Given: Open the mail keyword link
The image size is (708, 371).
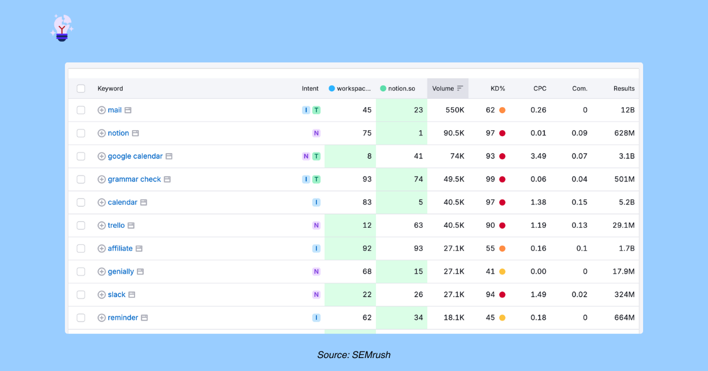Looking at the screenshot, I should [114, 110].
